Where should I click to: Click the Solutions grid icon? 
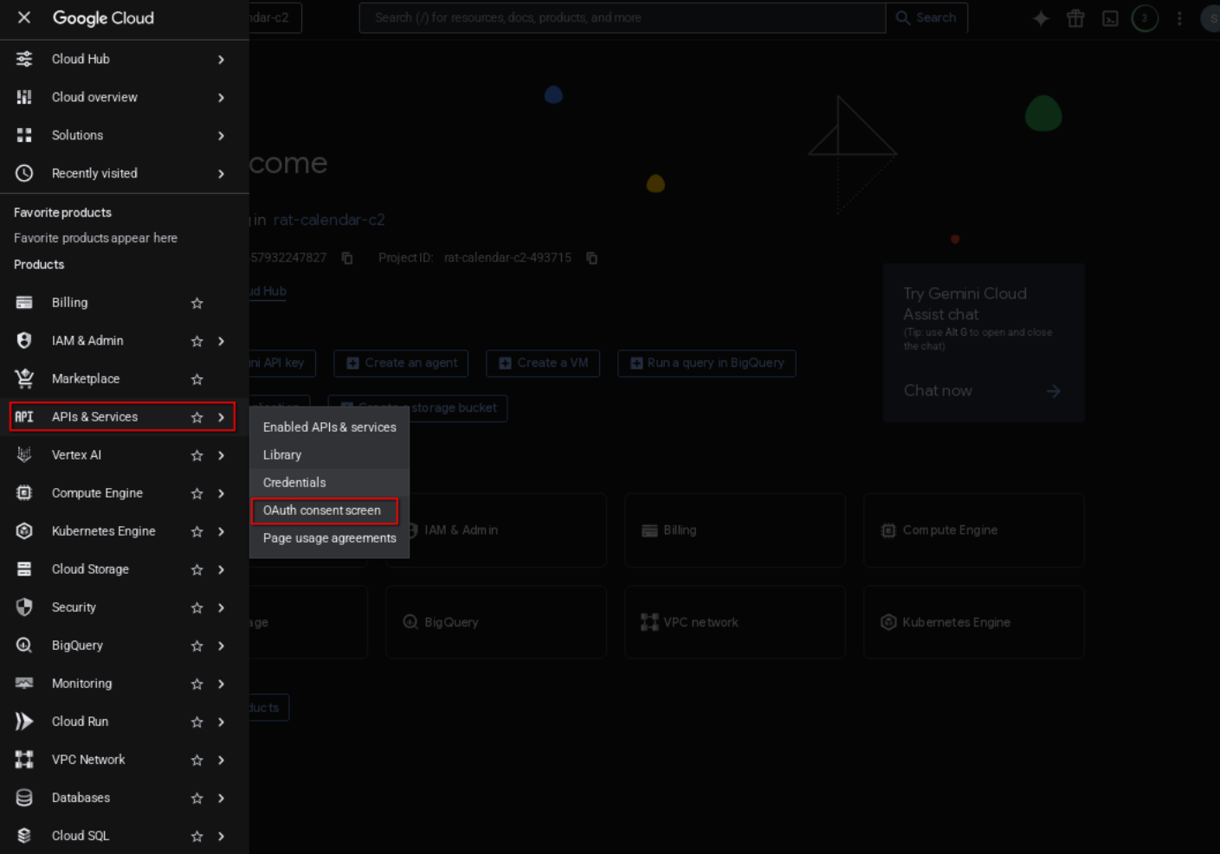pos(24,135)
